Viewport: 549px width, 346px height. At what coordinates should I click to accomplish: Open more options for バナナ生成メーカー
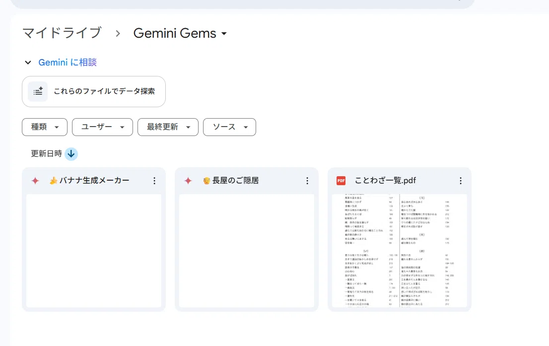pos(154,181)
